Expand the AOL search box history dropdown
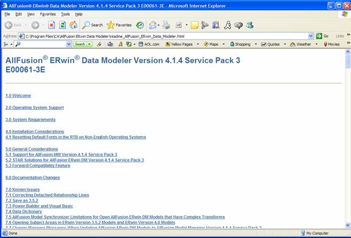Image resolution: width=351 pixels, height=238 pixels. (x=68, y=45)
